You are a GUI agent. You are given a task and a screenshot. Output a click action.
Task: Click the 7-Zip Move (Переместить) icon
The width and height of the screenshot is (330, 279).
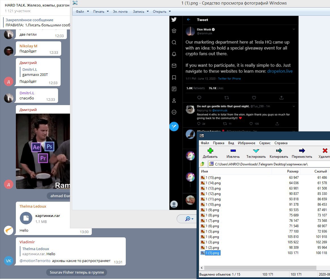[x=302, y=151]
